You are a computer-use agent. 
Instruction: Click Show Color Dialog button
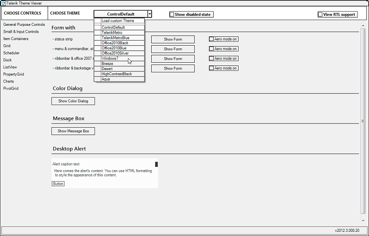(x=73, y=101)
